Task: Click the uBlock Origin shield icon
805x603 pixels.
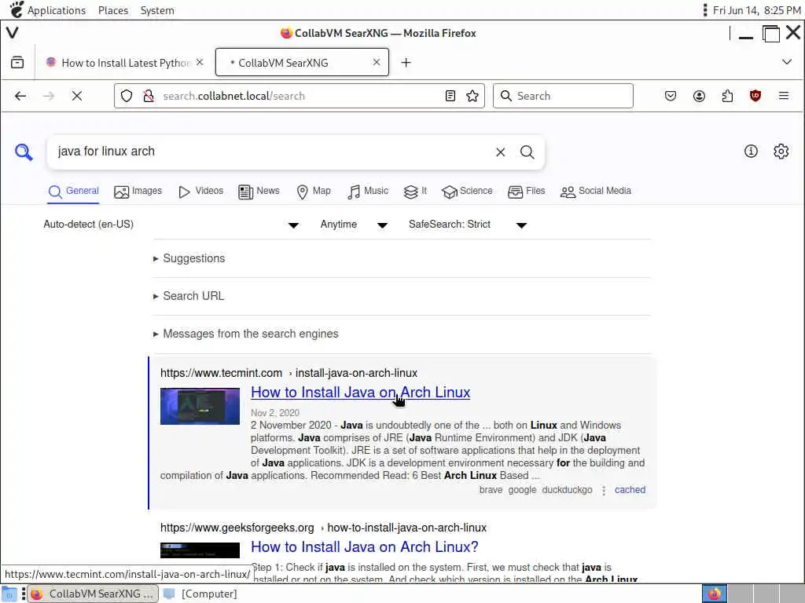Action: 755,96
